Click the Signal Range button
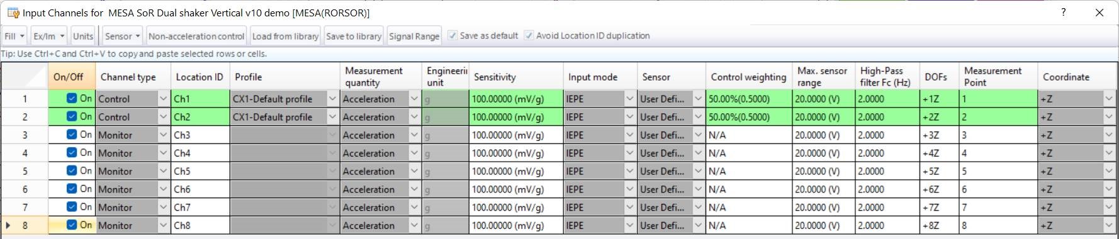The width and height of the screenshot is (1119, 239). click(x=414, y=36)
